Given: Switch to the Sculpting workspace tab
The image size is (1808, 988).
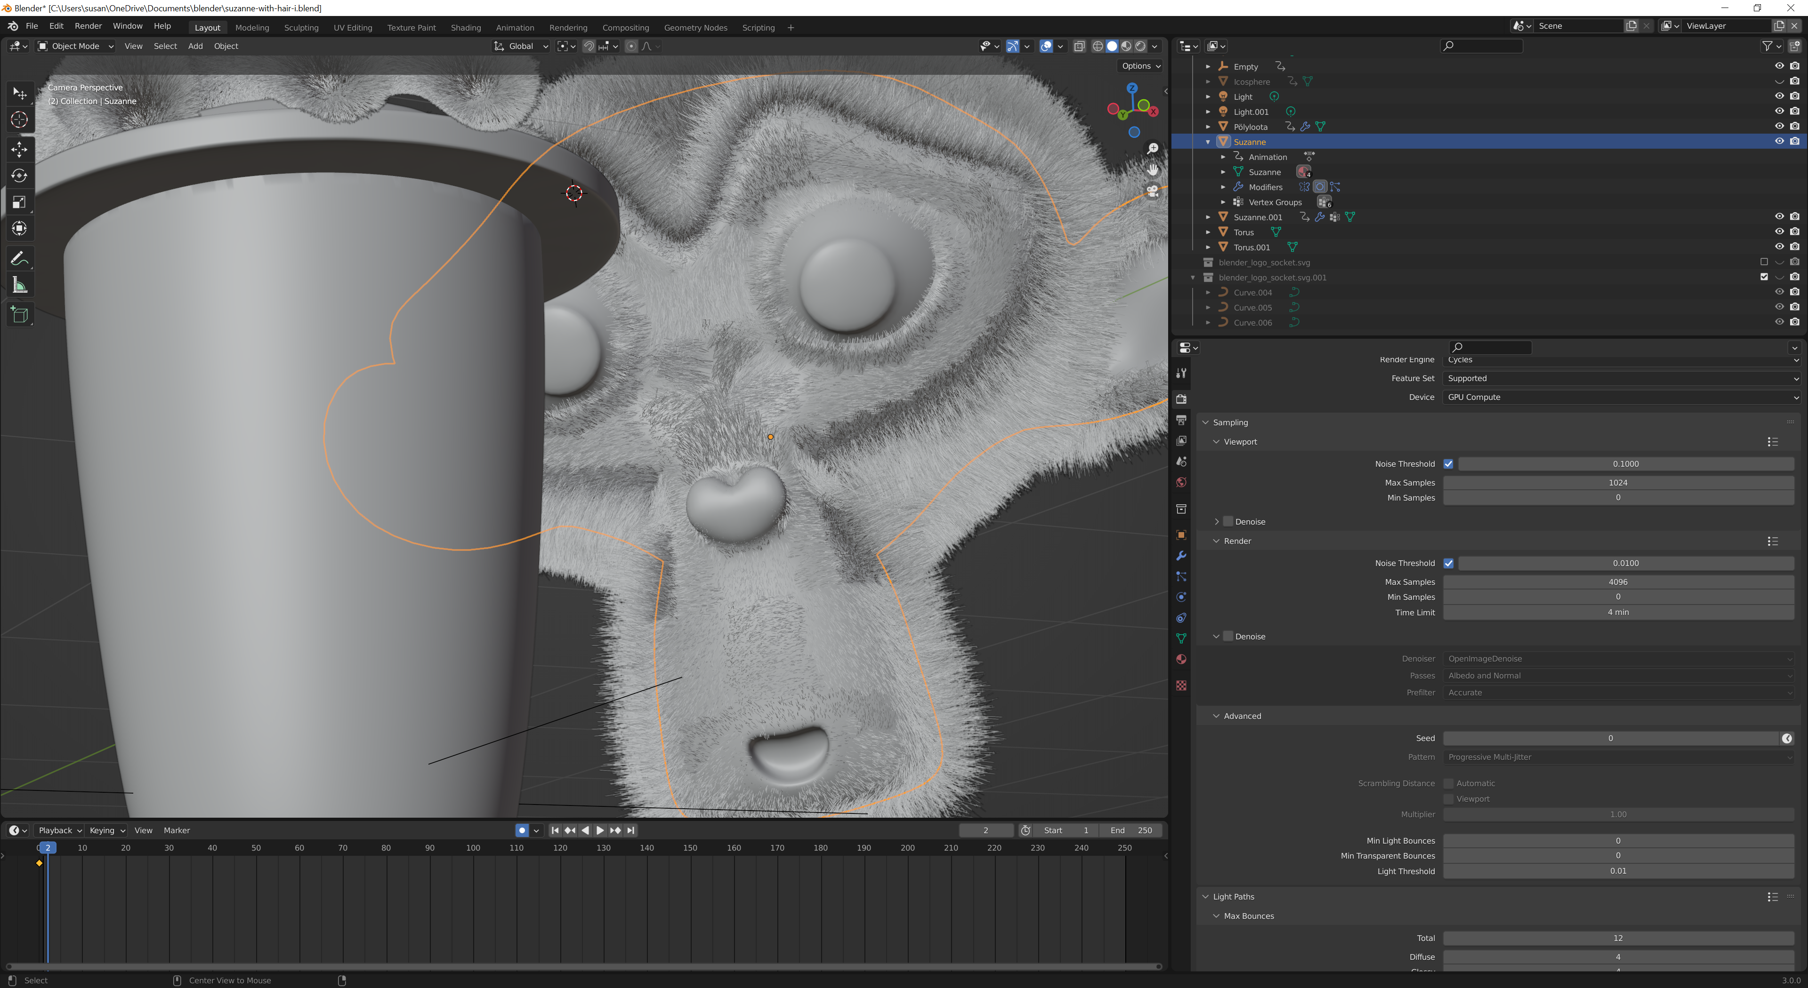Looking at the screenshot, I should (x=301, y=27).
